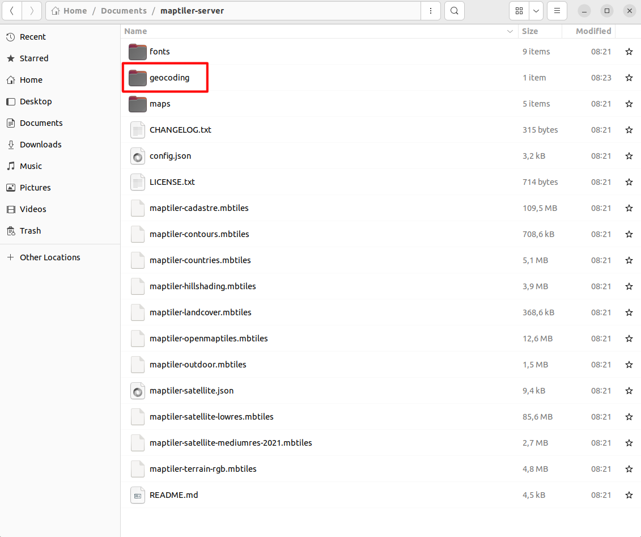Star config.json
The image size is (641, 537).
point(629,156)
